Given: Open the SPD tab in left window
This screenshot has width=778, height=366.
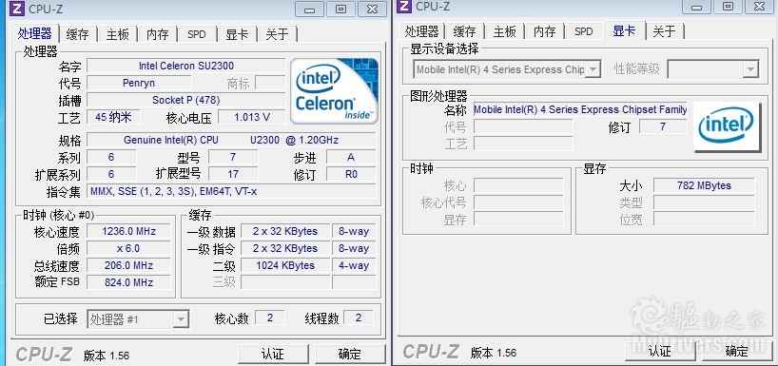Looking at the screenshot, I should (x=197, y=34).
